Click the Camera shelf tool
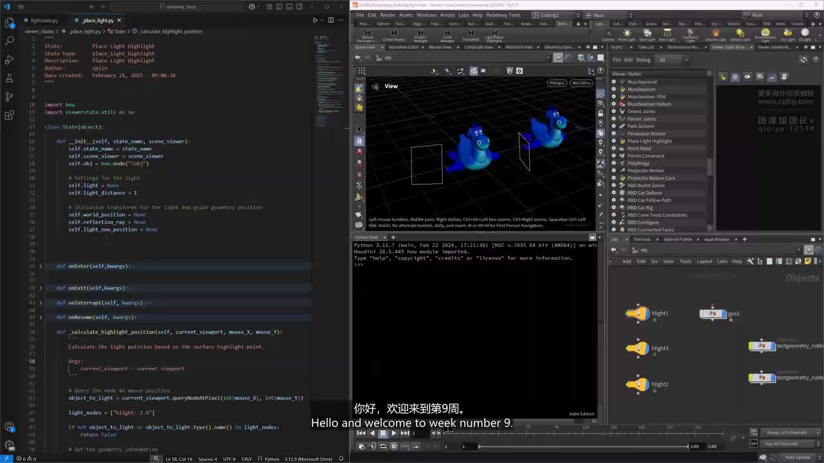Screen dimensions: 824x463 click(608, 35)
